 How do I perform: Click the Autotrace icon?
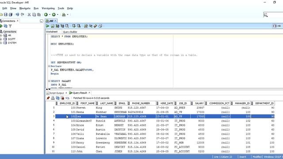pos(62,26)
